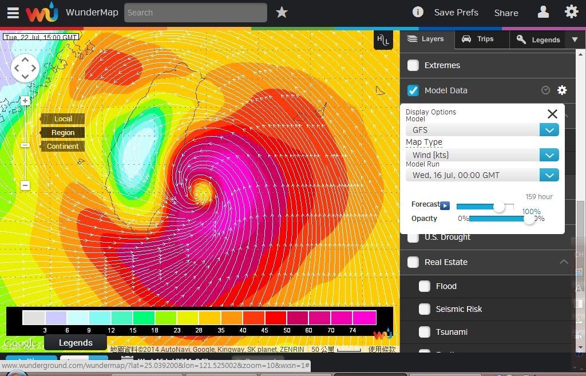This screenshot has height=376, width=586.
Task: Click the favorites star icon
Action: [282, 12]
